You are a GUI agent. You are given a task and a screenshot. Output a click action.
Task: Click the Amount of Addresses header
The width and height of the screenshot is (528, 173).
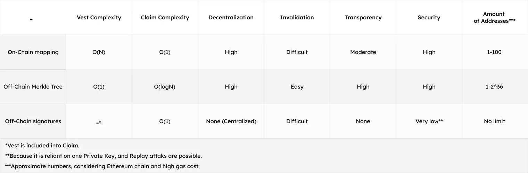[x=495, y=18]
